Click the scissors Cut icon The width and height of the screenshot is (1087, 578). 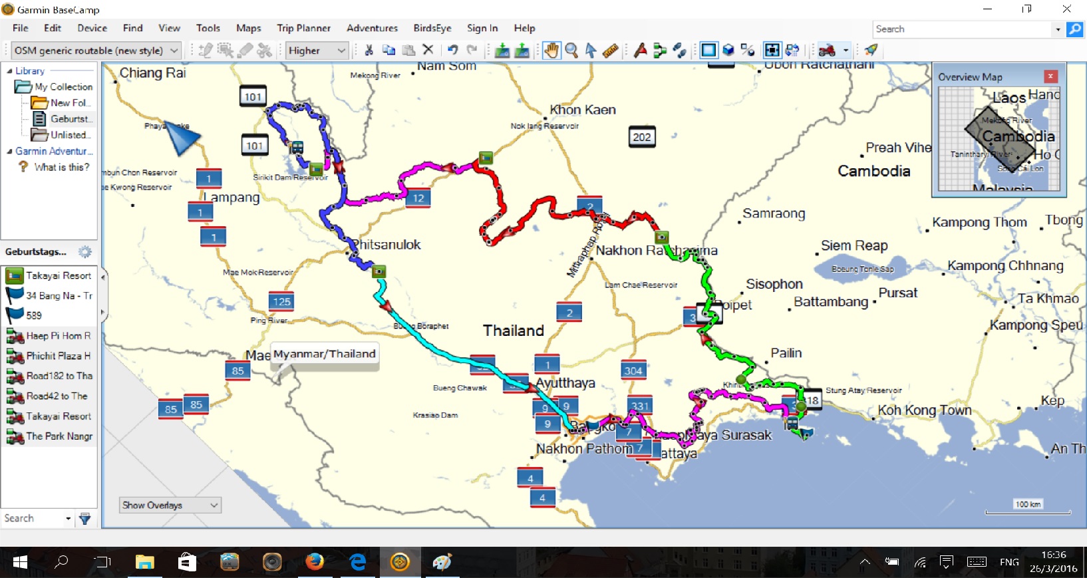[x=369, y=51]
